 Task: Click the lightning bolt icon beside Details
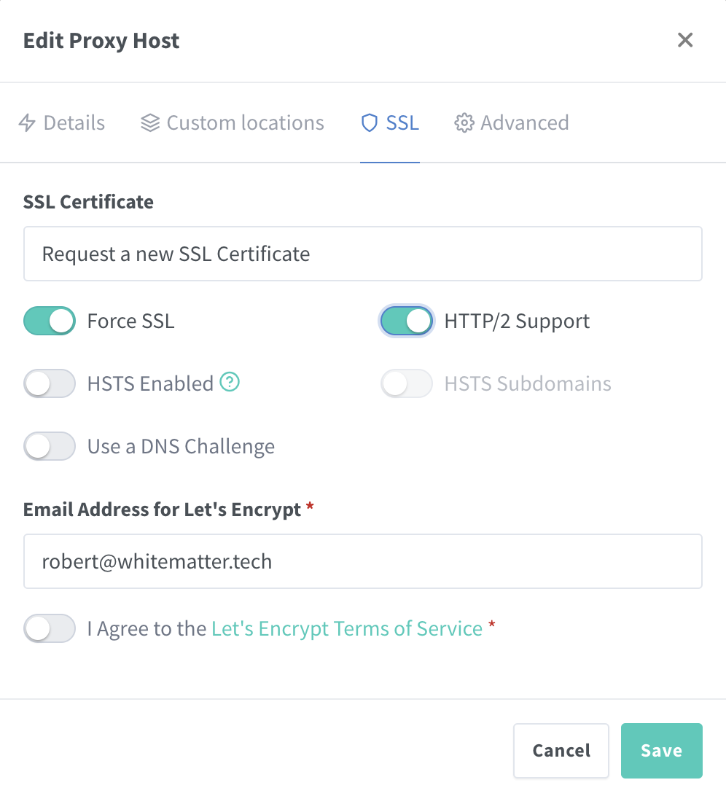pyautogui.click(x=27, y=123)
